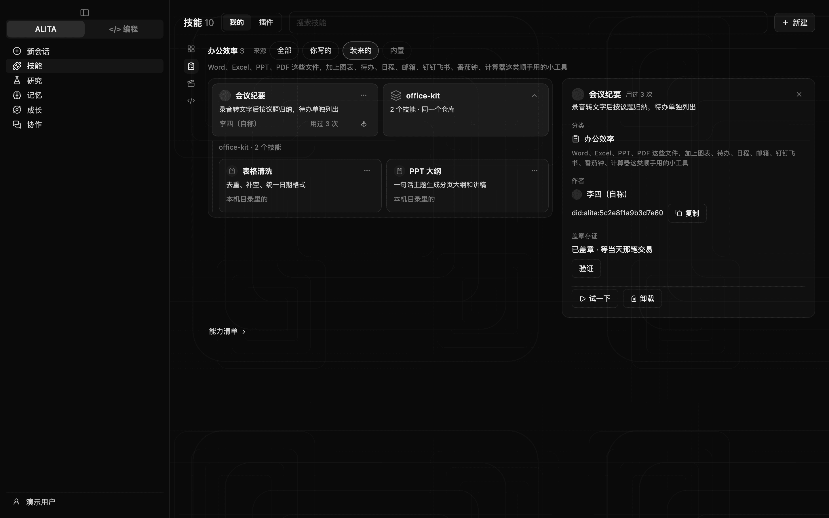The image size is (829, 518).
Task: Click the clipboard icon on PPT 大纲
Action: click(400, 171)
